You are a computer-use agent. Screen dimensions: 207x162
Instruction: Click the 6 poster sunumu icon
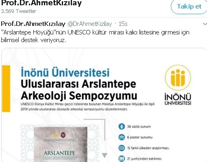click(x=122, y=137)
